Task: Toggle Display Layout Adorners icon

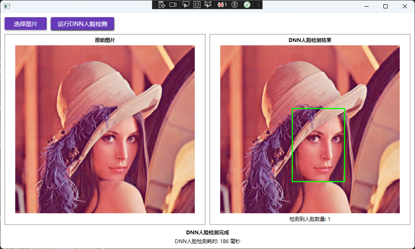Action: [197, 5]
